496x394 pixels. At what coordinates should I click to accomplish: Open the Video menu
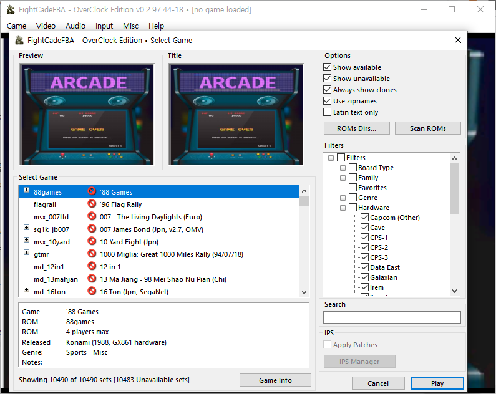tap(46, 26)
